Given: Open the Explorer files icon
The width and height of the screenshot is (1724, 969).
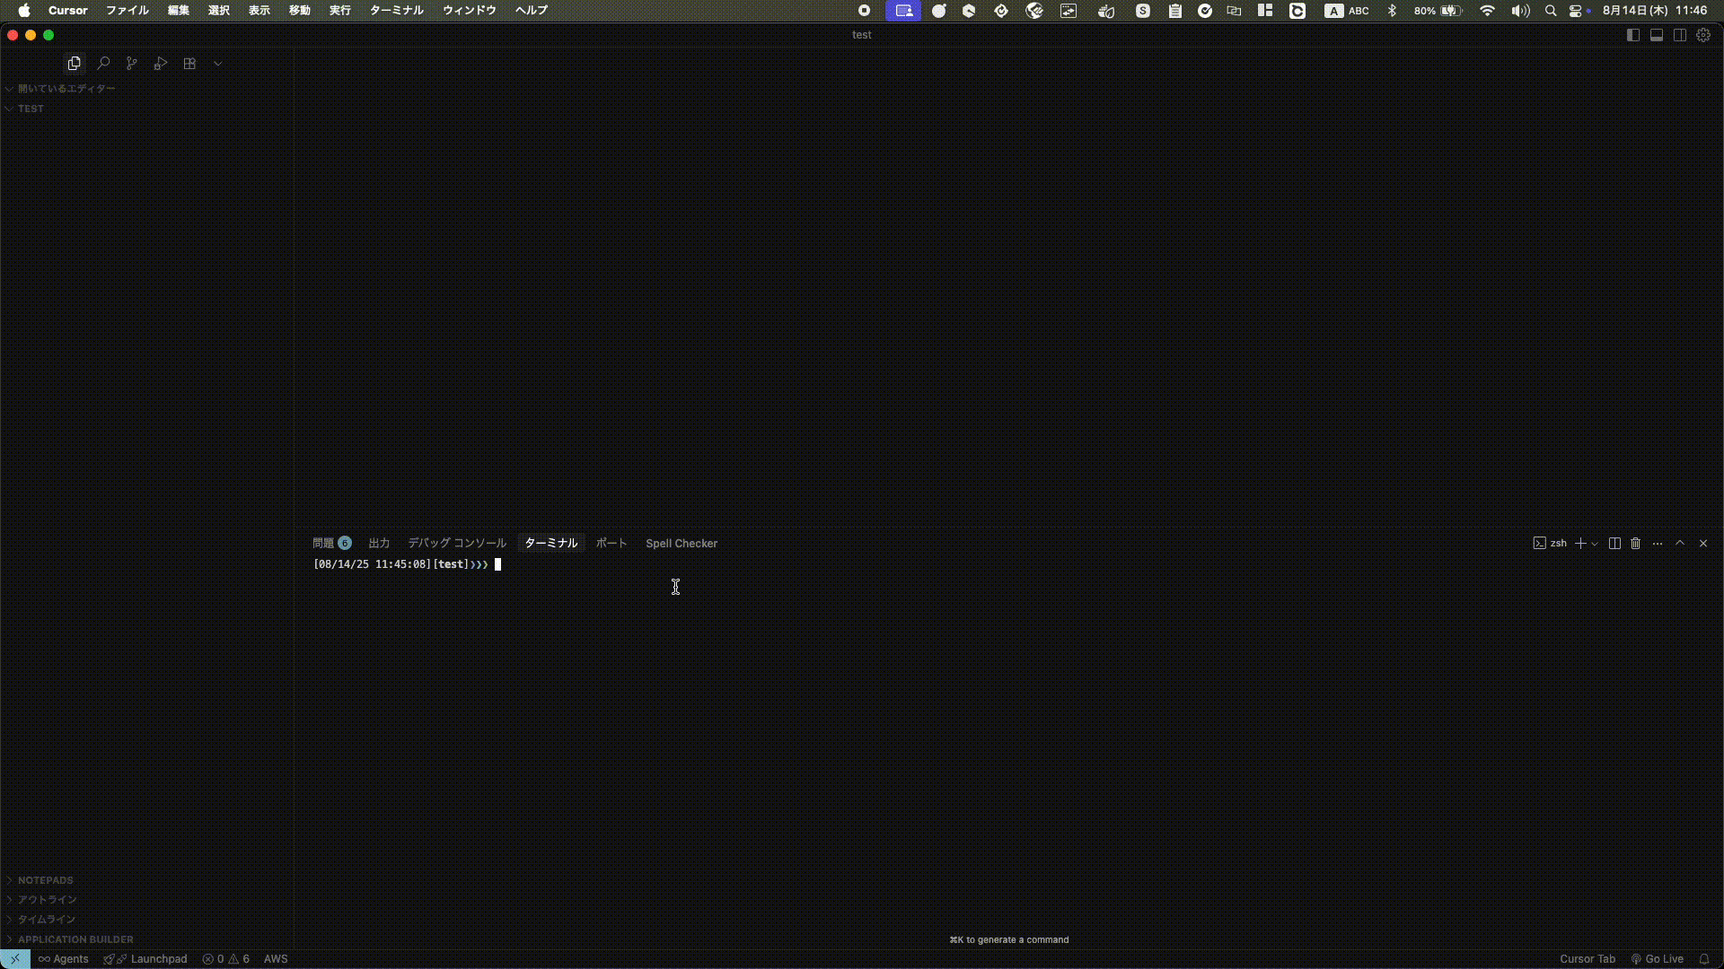Looking at the screenshot, I should (x=75, y=64).
